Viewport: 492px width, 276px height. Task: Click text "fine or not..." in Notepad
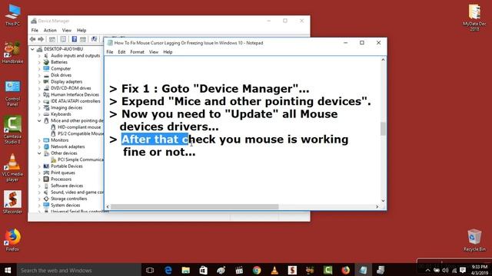159,152
